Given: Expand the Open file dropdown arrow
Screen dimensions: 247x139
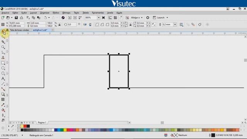Looking at the screenshot, I should pos(12,18).
